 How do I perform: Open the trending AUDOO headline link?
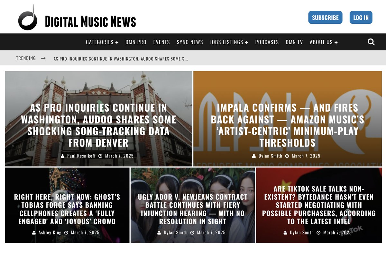coord(120,58)
